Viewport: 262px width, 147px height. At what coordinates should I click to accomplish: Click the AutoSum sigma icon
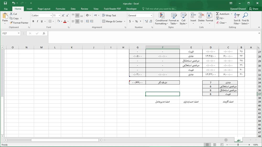point(217,14)
